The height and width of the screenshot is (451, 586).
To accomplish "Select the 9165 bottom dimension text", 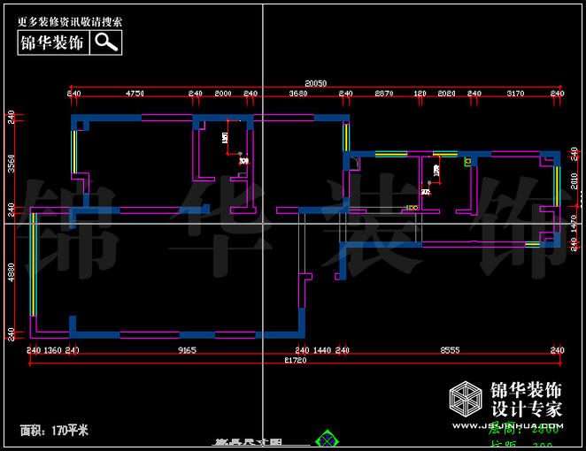I will pyautogui.click(x=187, y=351).
